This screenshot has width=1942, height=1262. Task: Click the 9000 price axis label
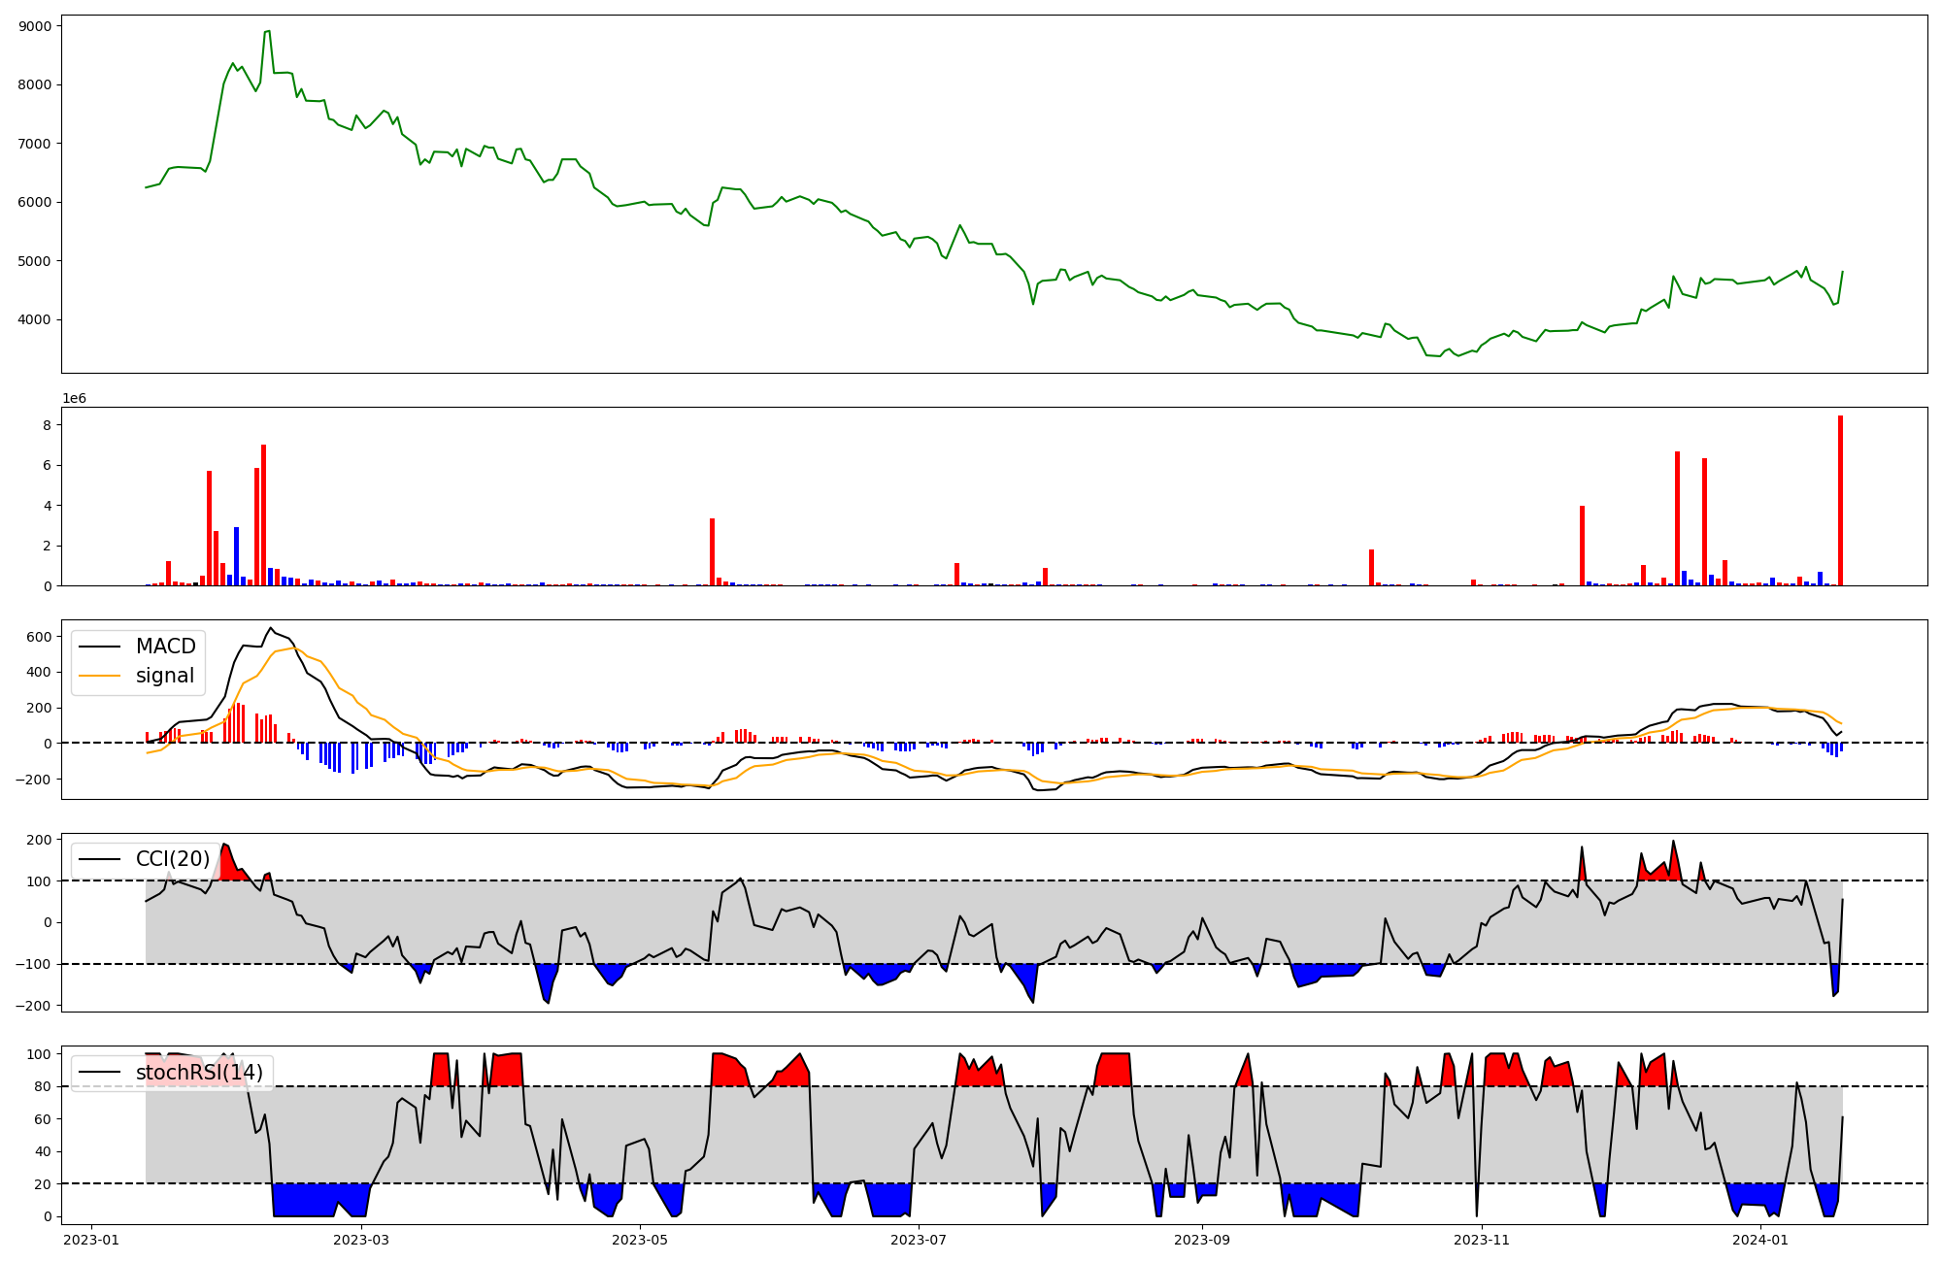coord(35,26)
